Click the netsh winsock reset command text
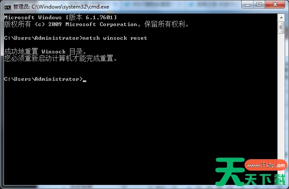Viewport: 289px width, 189px height. click(x=115, y=38)
